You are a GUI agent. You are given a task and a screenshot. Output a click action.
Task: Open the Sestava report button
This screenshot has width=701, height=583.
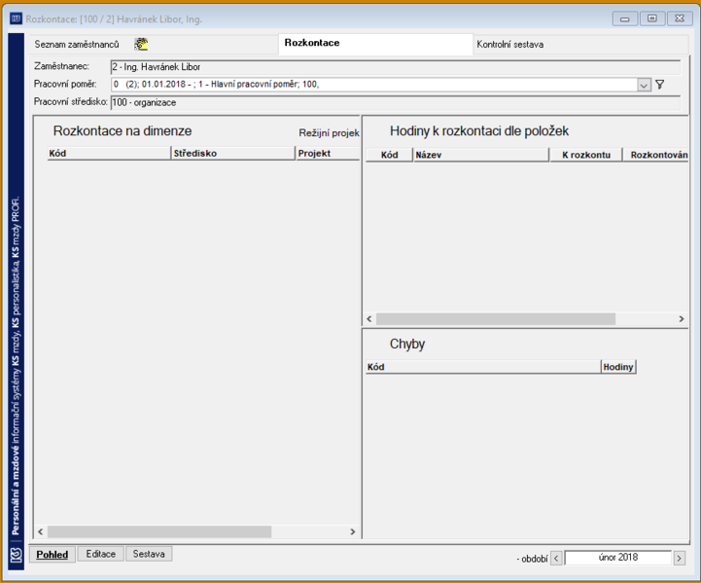tap(149, 554)
